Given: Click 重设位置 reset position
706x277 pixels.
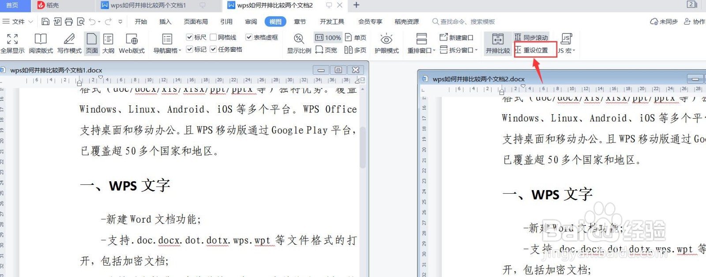Looking at the screenshot, I should 531,50.
